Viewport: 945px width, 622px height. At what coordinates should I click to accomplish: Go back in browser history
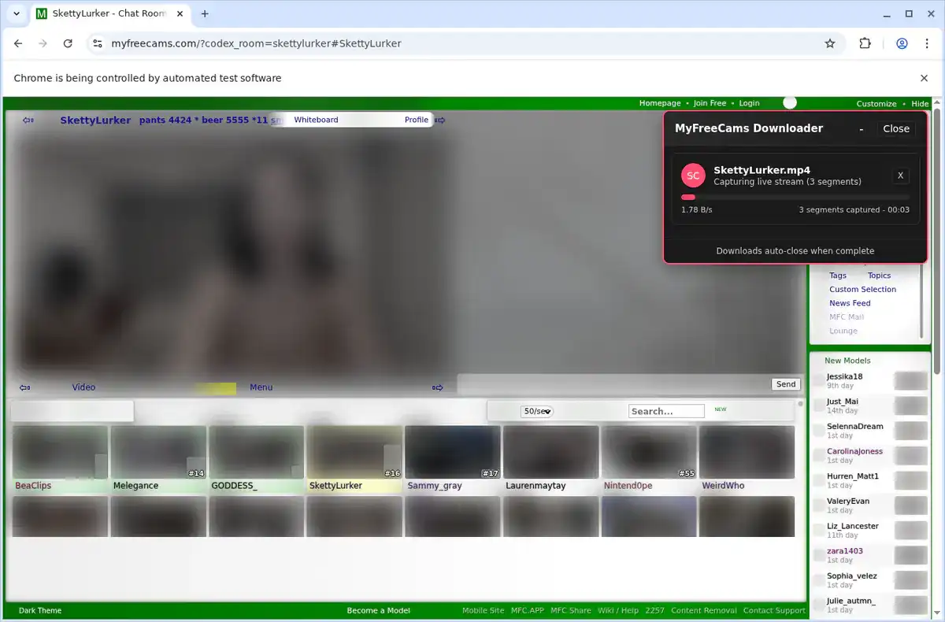[x=18, y=43]
